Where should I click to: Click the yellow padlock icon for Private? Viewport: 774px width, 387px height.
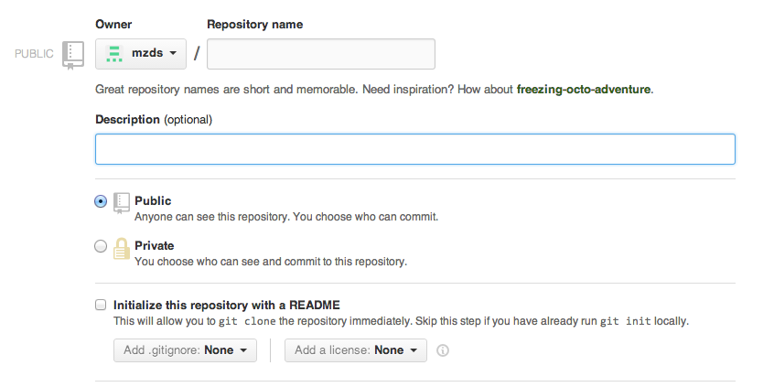[122, 249]
